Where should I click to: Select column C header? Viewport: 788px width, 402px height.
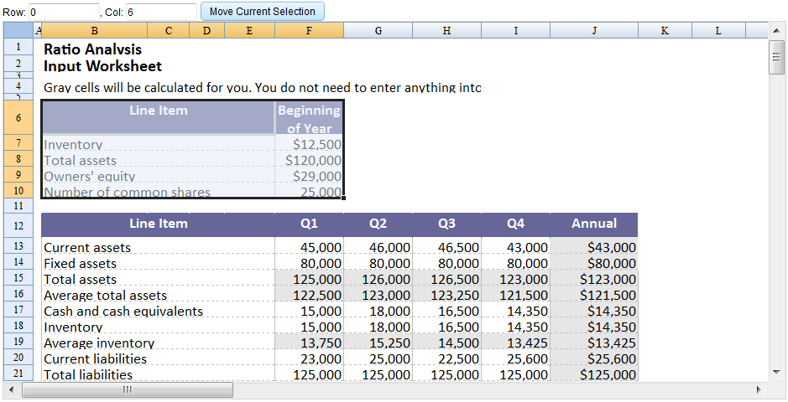pos(169,31)
